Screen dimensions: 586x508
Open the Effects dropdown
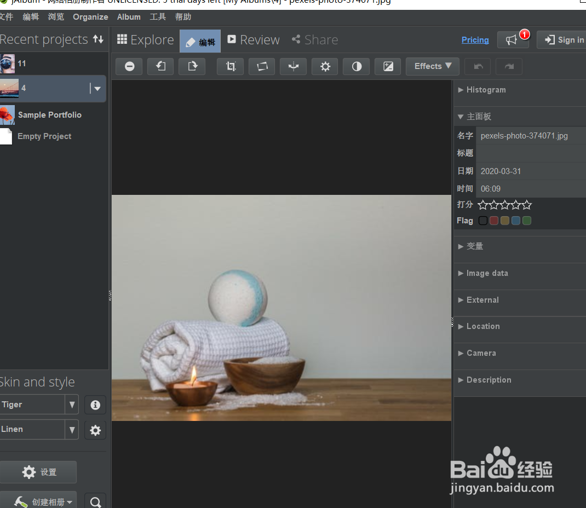[433, 66]
